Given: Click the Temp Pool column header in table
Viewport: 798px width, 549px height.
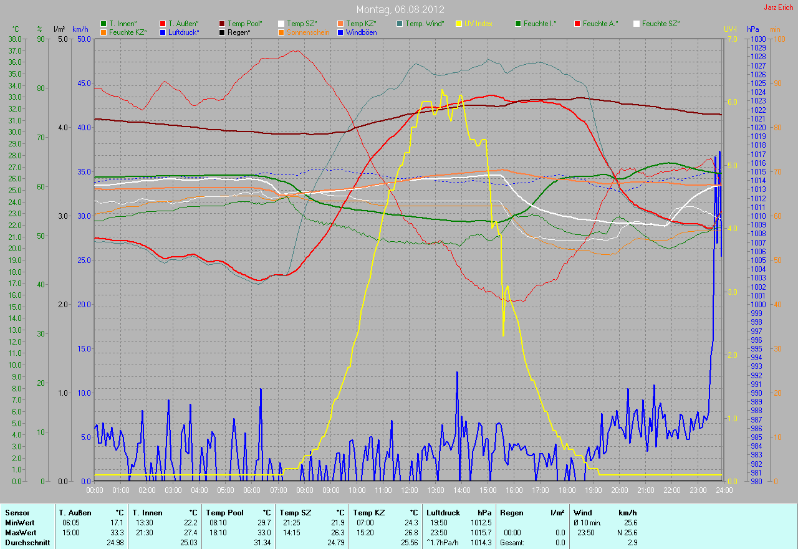Looking at the screenshot, I should tap(224, 512).
